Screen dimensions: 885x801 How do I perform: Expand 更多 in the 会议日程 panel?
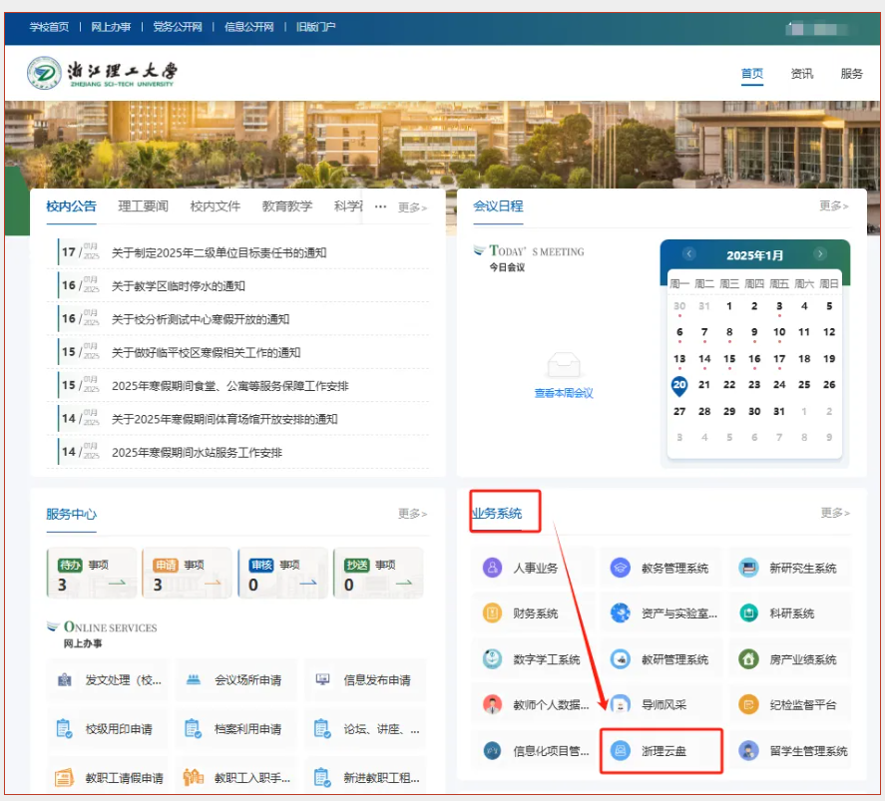click(834, 206)
